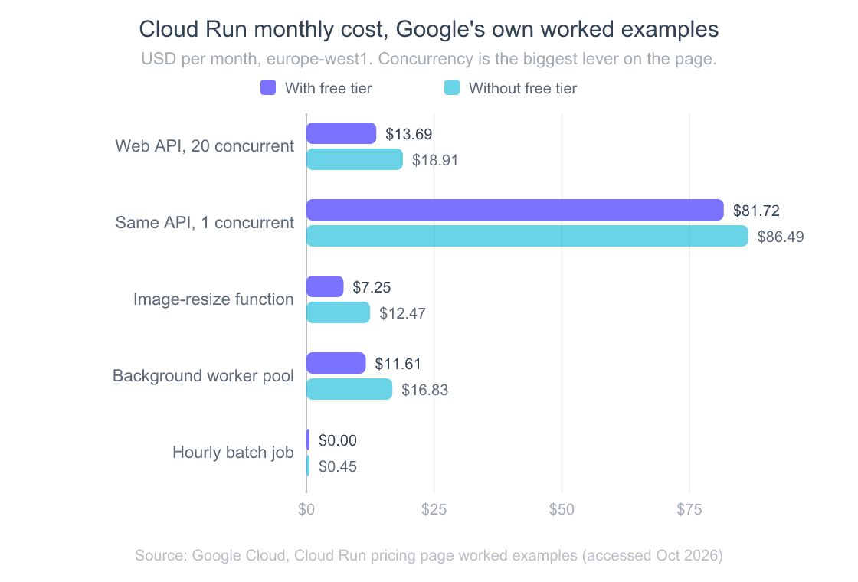
Task: Click the $0.45 value label
Action: 338,466
